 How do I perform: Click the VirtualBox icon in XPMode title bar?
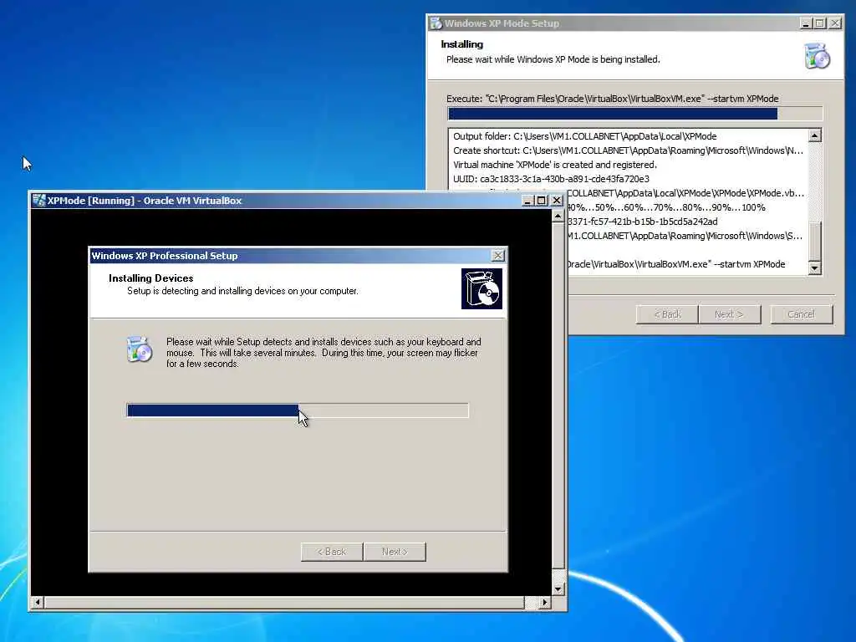38,201
